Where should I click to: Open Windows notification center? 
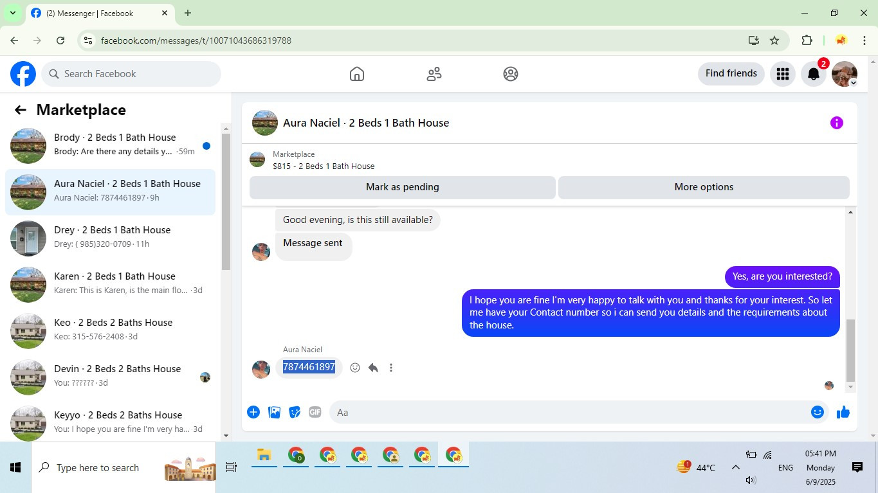pos(857,467)
